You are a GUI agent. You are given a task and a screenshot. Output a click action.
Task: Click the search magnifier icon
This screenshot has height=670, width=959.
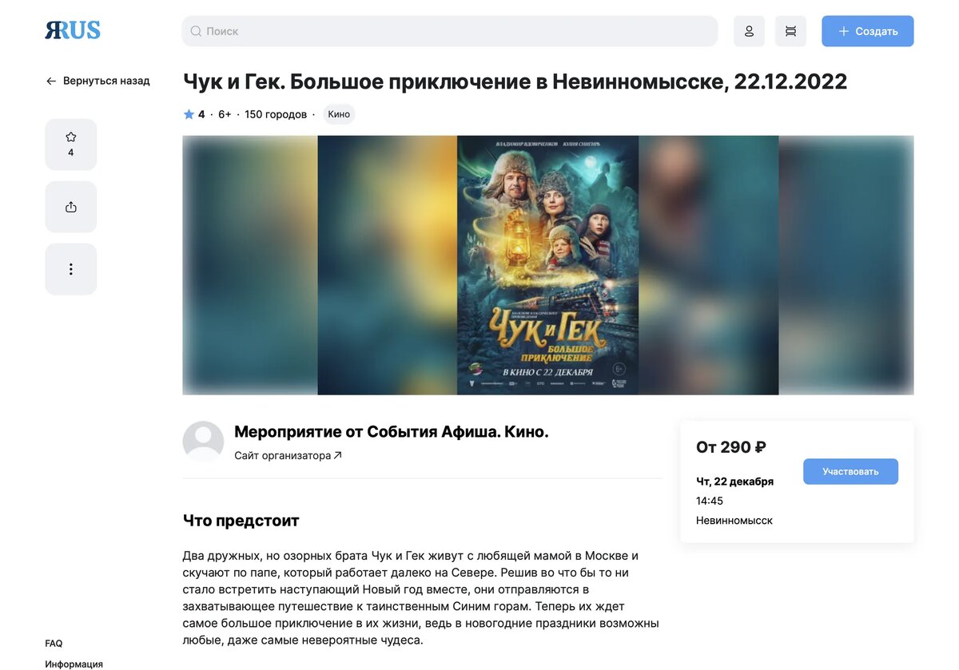(x=196, y=31)
